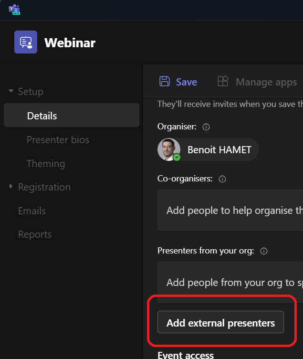Collapse the Setup section arrow
303x359 pixels.
pos(11,91)
